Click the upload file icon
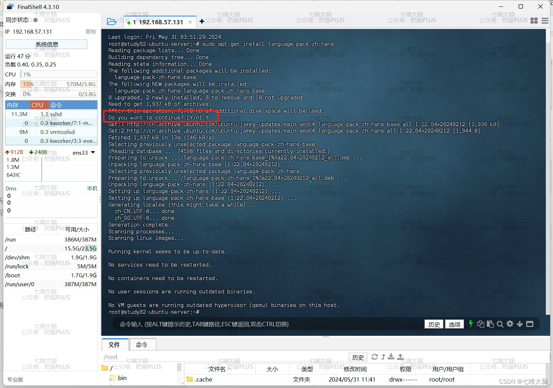The height and width of the screenshot is (388, 553). [x=401, y=357]
